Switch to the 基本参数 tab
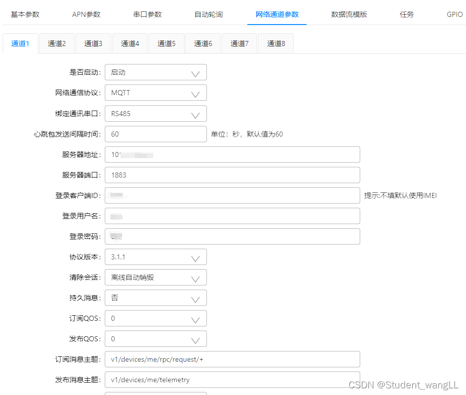Screen dimensions: 466x395 25,14
